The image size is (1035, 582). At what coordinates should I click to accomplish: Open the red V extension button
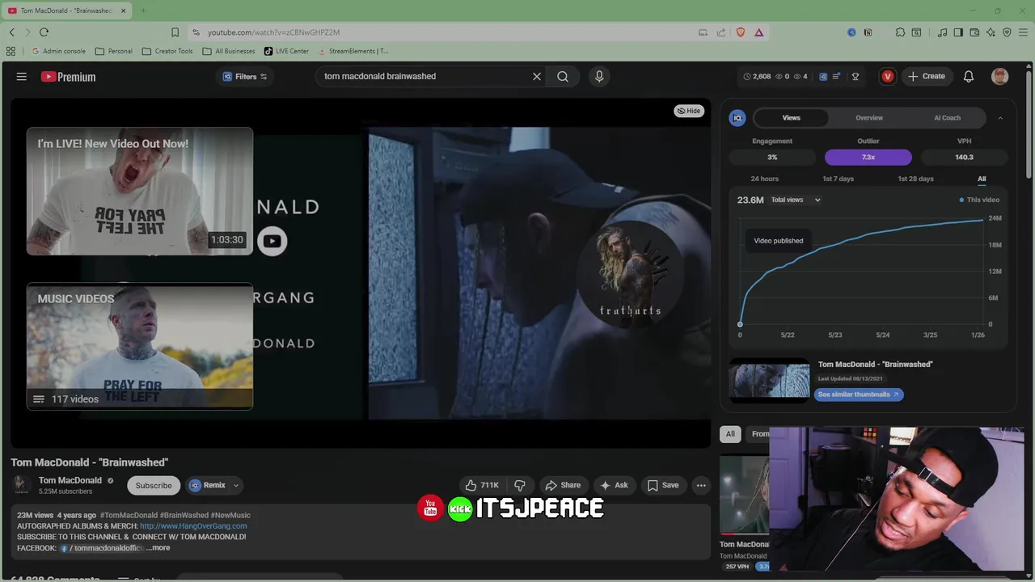tap(888, 76)
